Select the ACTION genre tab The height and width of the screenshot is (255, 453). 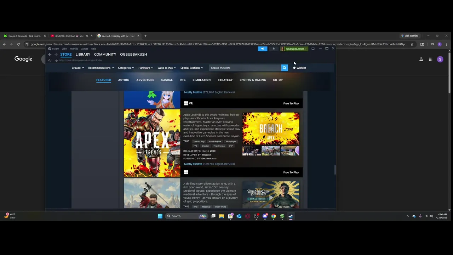click(x=124, y=80)
